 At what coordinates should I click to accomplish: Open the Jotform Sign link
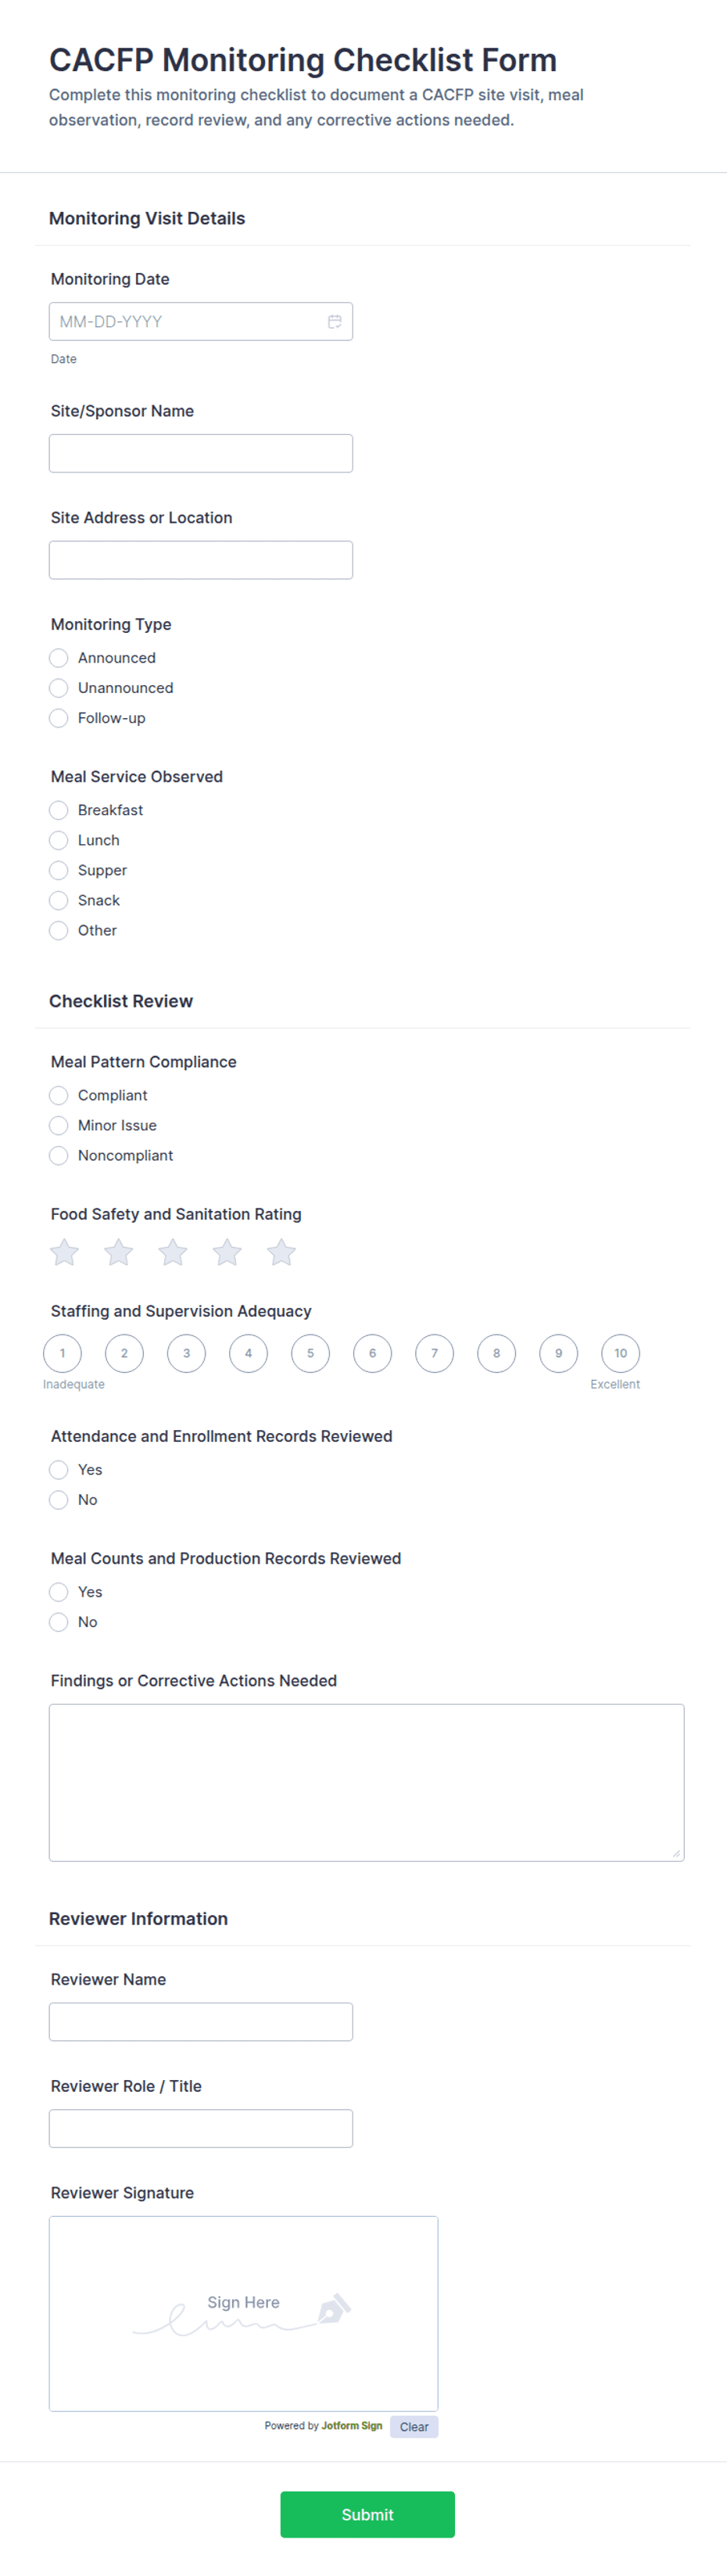click(352, 2425)
